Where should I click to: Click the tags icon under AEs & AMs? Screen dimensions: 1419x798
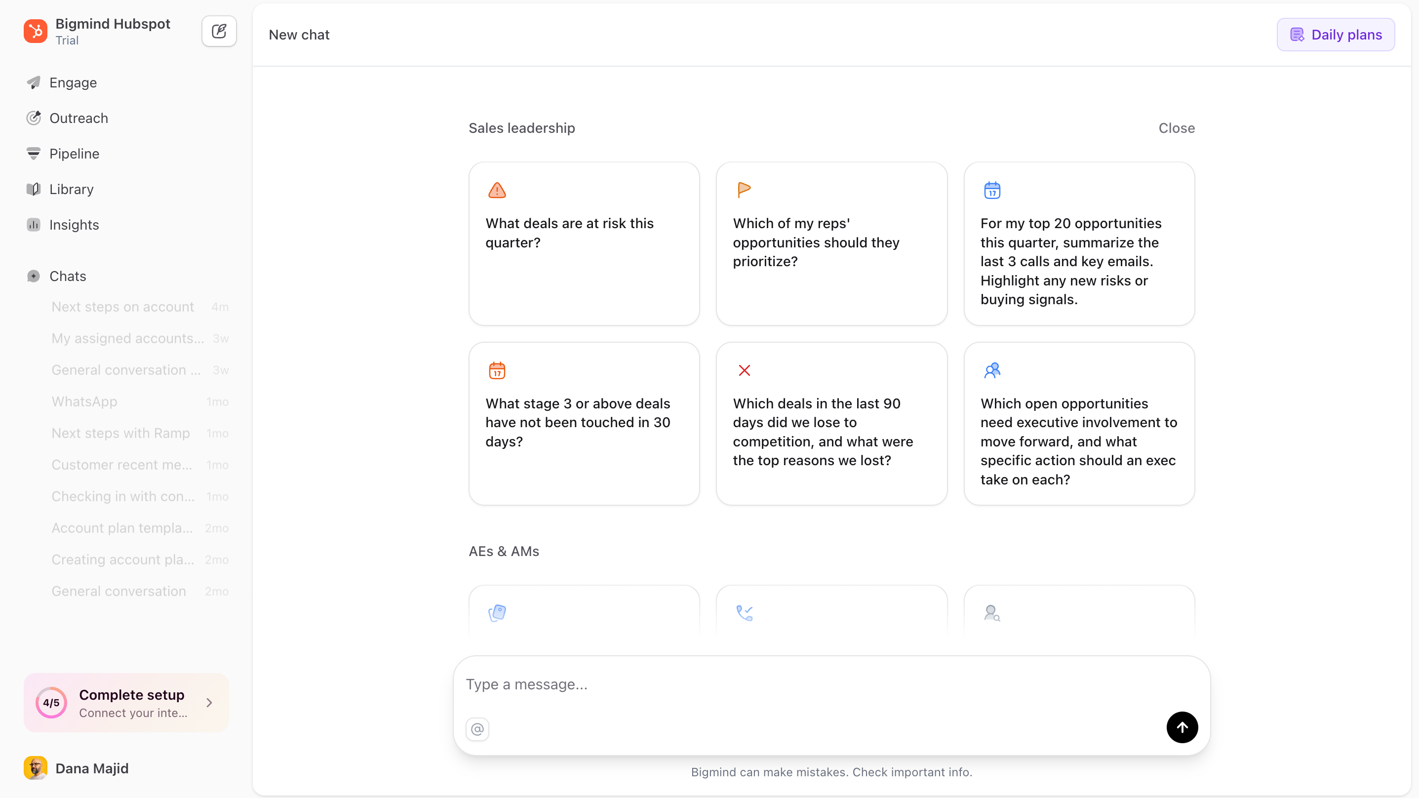[497, 613]
